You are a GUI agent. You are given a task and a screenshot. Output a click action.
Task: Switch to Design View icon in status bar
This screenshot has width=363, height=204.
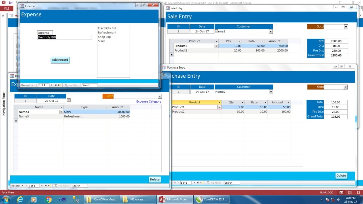click(x=358, y=192)
